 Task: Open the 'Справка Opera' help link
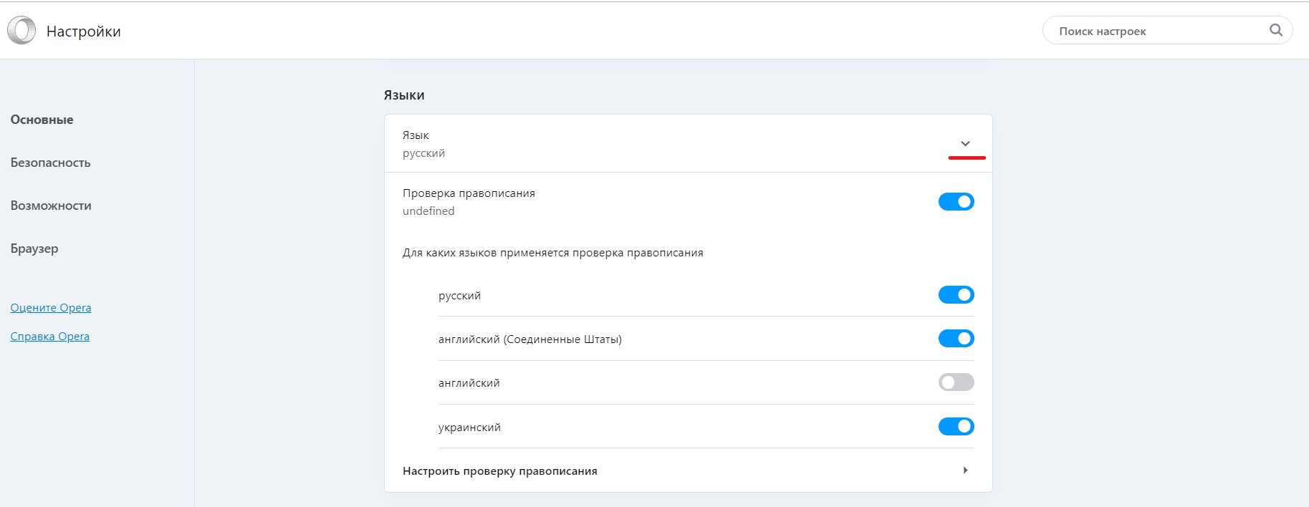coord(49,337)
